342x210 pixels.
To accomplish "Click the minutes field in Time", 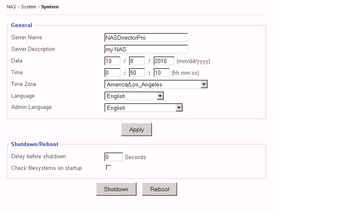I will click(x=137, y=73).
